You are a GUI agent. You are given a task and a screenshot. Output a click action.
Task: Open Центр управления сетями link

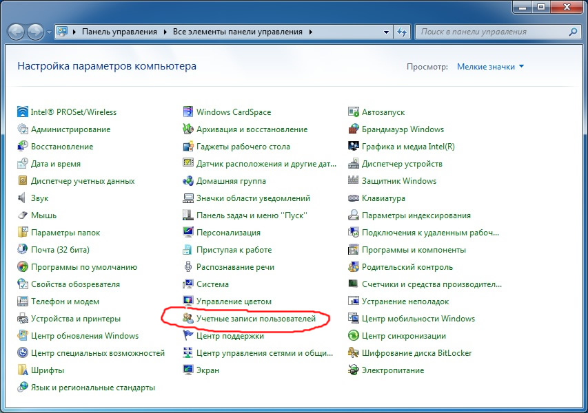(265, 353)
